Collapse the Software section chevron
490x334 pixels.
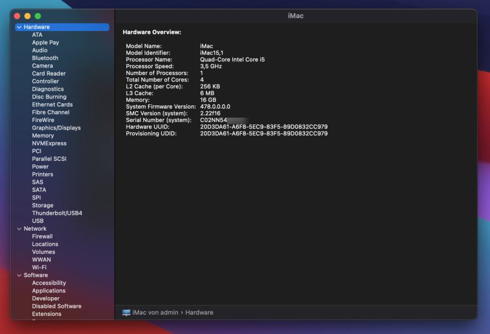pos(19,275)
